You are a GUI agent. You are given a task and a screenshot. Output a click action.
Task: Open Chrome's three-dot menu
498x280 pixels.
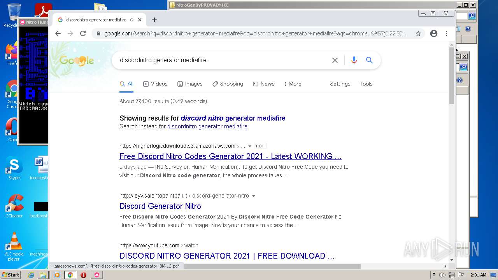coord(447,33)
